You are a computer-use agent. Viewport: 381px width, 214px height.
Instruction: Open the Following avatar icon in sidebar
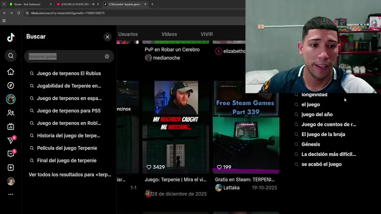point(11,99)
